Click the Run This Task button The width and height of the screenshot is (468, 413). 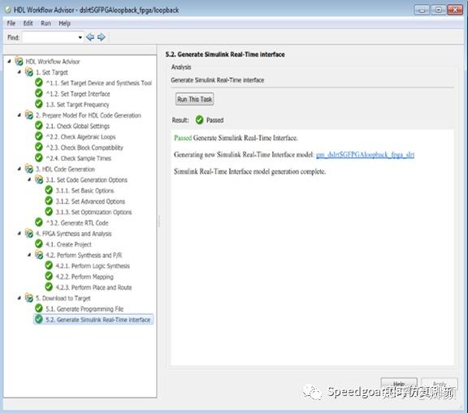click(195, 99)
